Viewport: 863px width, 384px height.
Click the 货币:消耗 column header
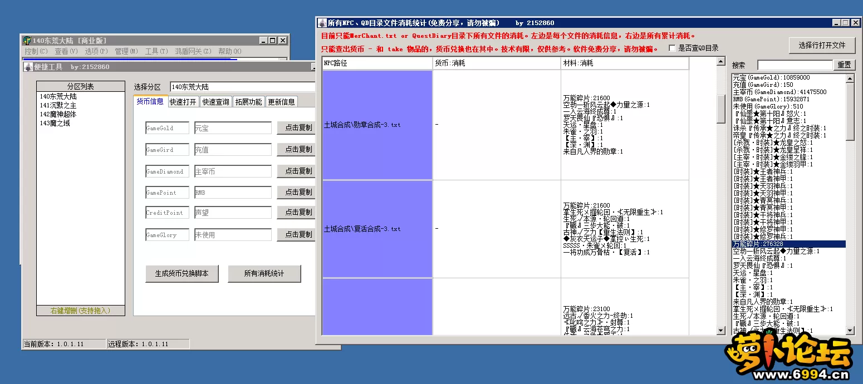tap(497, 63)
